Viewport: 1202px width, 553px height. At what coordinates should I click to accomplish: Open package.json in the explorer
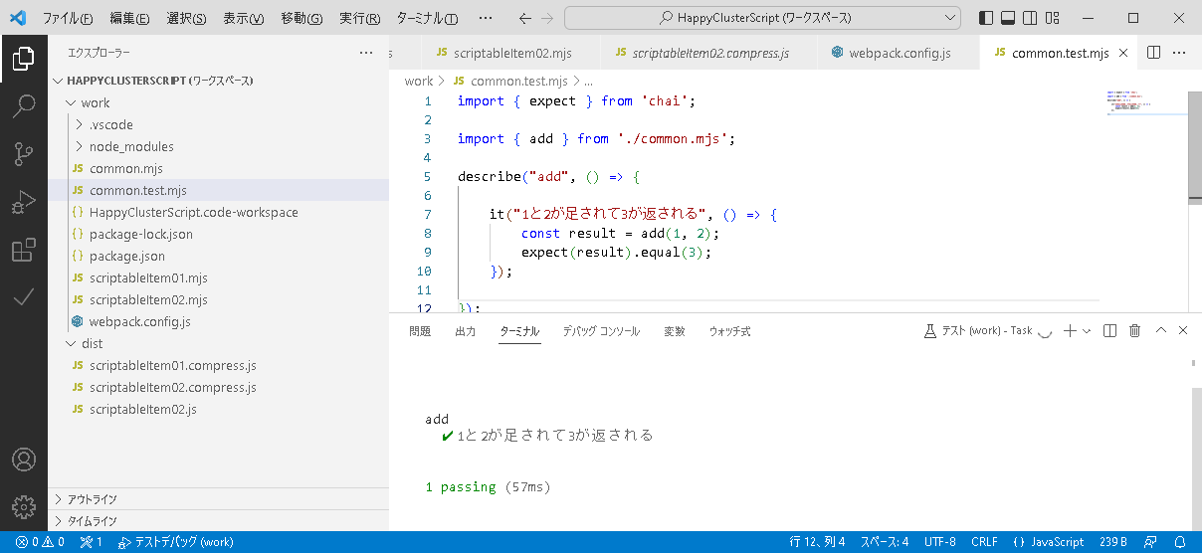coord(218,256)
